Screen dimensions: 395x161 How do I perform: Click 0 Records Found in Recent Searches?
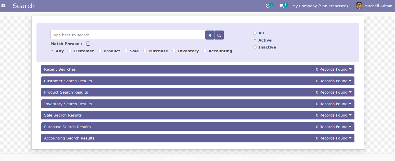point(332,69)
